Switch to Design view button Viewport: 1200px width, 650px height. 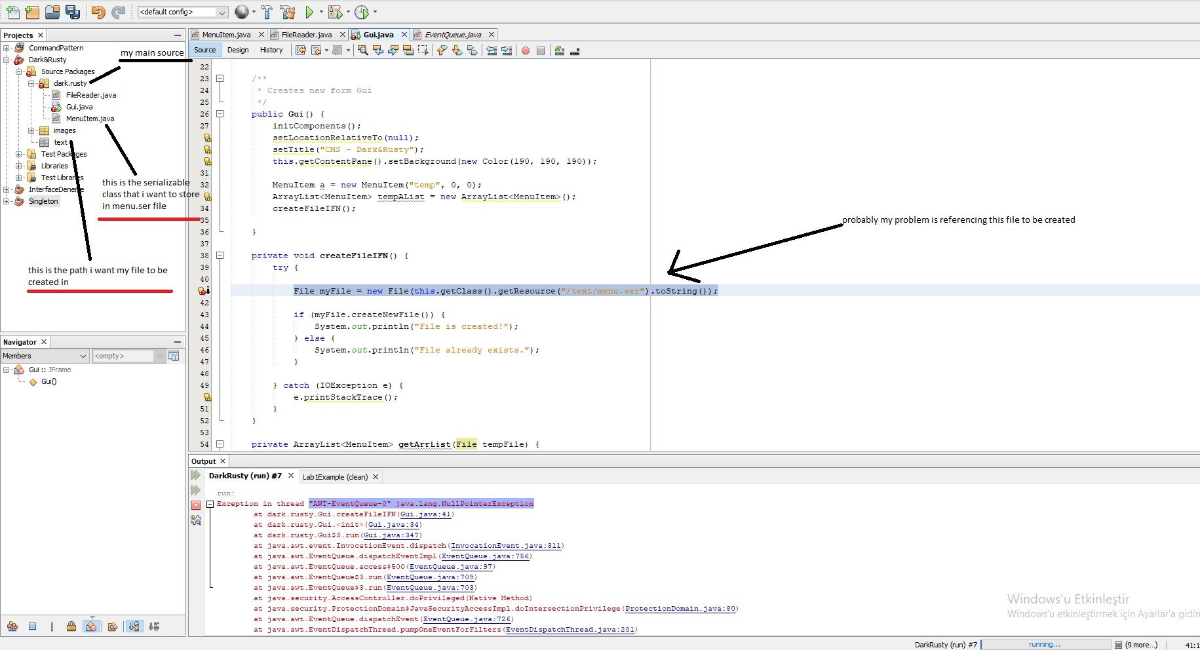click(238, 50)
